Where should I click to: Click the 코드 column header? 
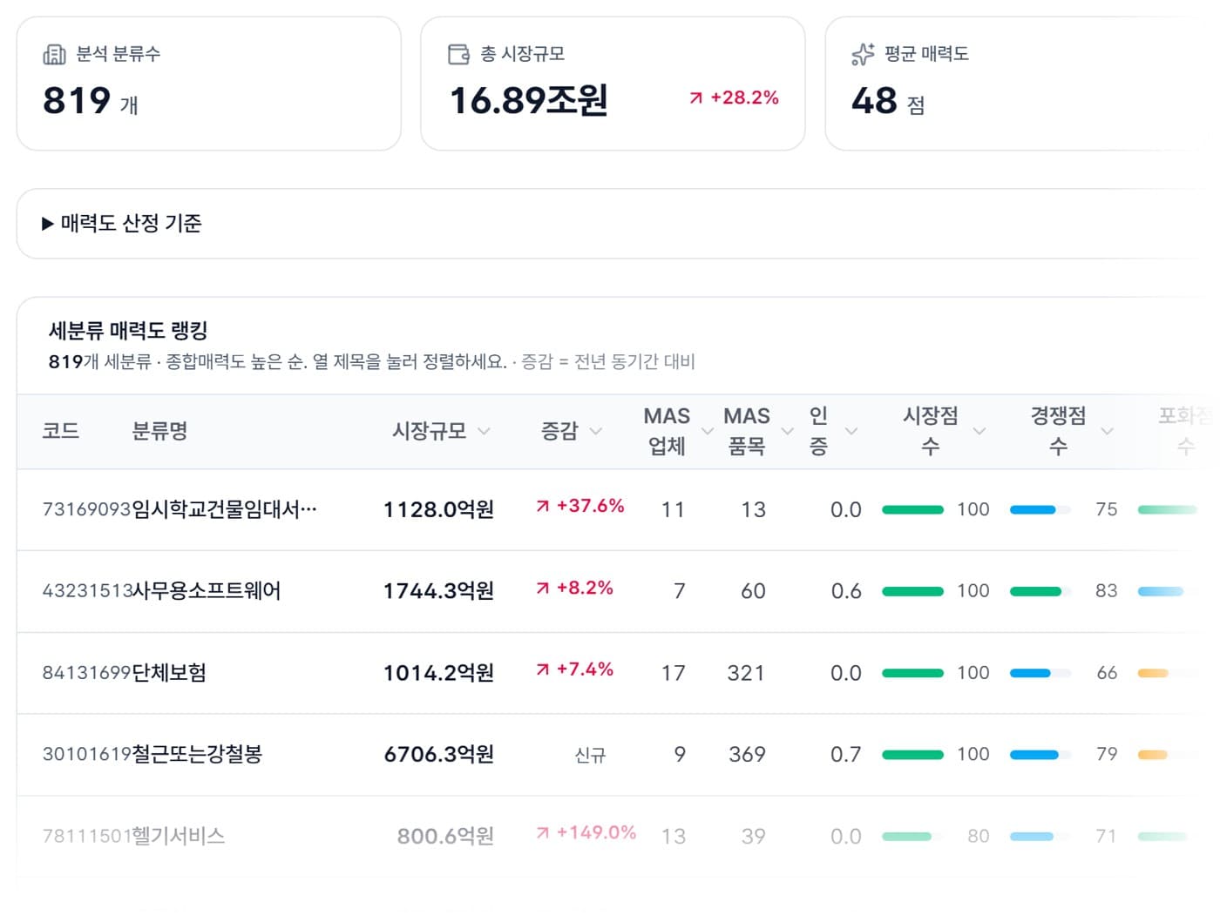coord(61,431)
